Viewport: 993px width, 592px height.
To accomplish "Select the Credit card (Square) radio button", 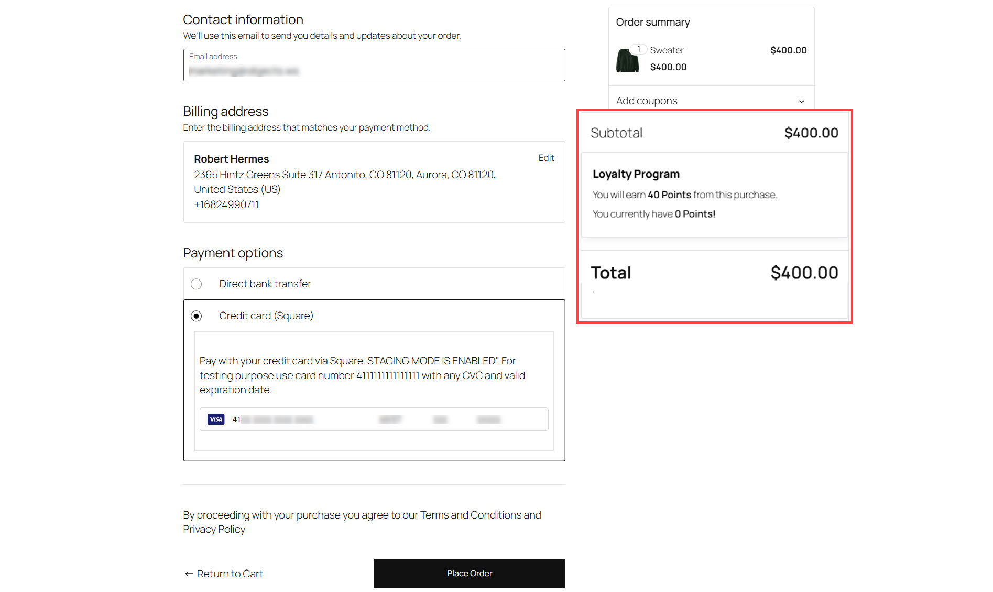I will [x=197, y=316].
